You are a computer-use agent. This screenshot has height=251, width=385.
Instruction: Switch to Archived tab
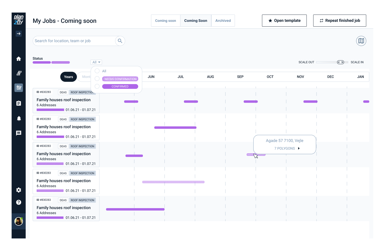[x=223, y=21]
